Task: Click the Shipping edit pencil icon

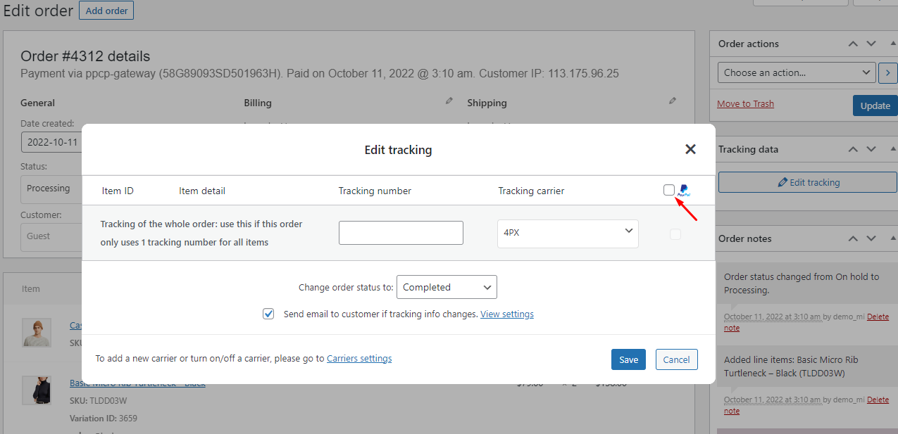Action: (x=673, y=101)
